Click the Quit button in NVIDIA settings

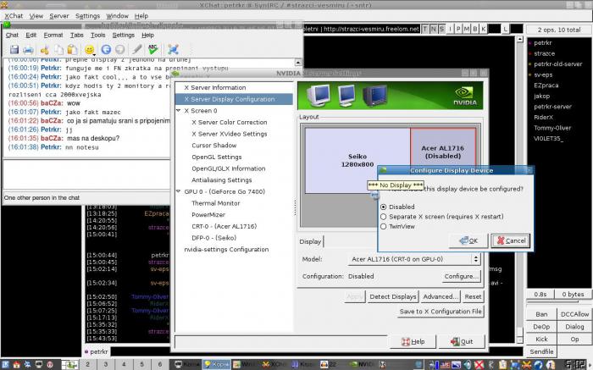click(462, 342)
